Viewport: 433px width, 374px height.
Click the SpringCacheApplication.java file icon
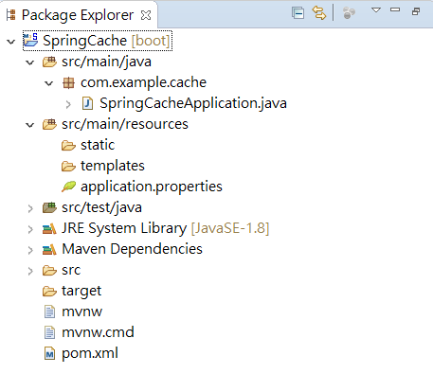tap(87, 103)
